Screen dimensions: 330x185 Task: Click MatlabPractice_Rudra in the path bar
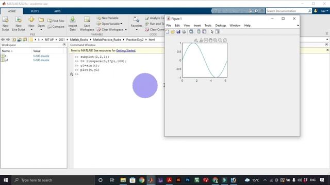[107, 40]
